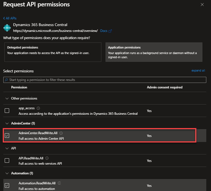The width and height of the screenshot is (211, 191).
Task: Click the Request API permissions heading
Action: click(x=37, y=4)
